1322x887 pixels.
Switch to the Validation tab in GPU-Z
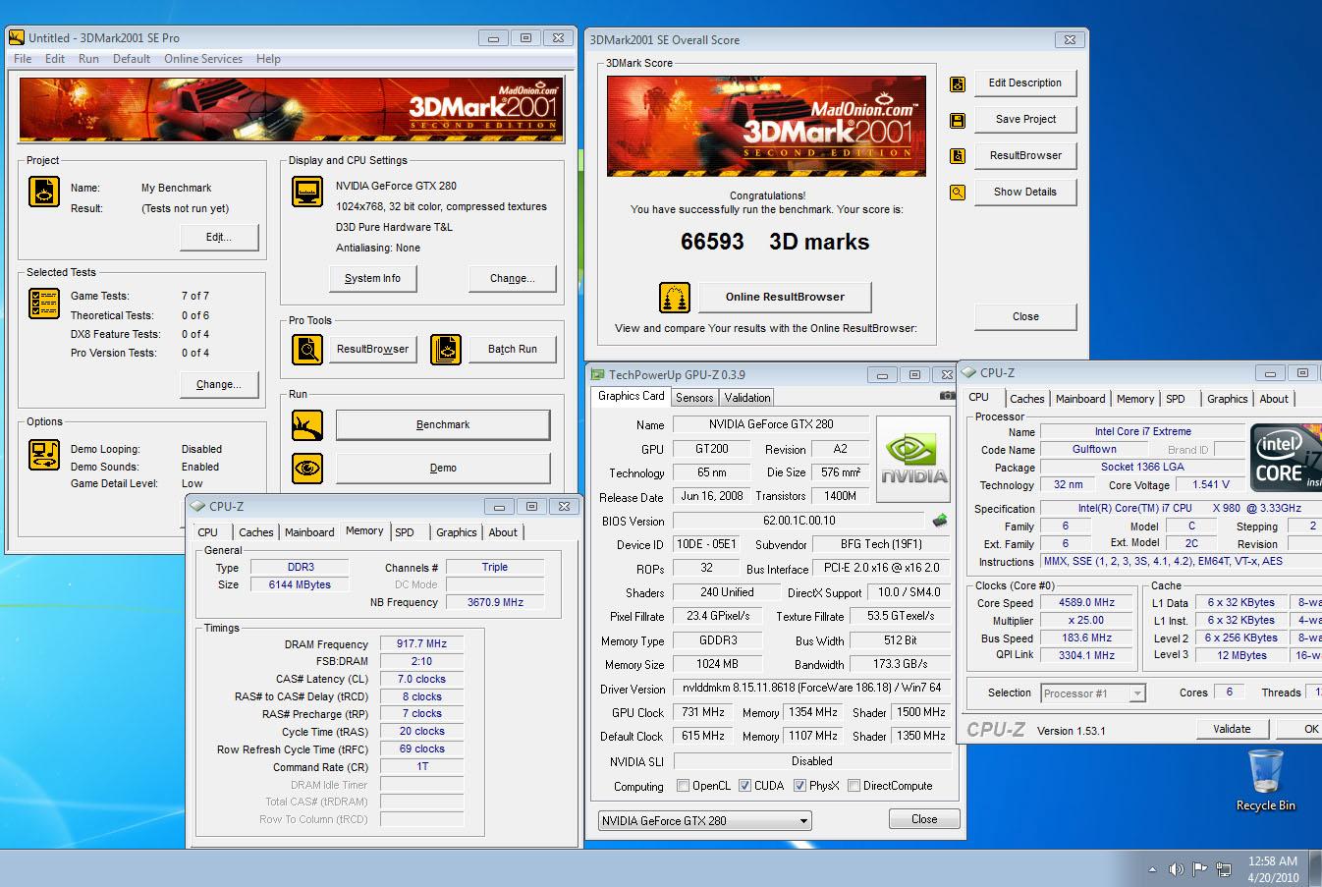[x=747, y=398]
